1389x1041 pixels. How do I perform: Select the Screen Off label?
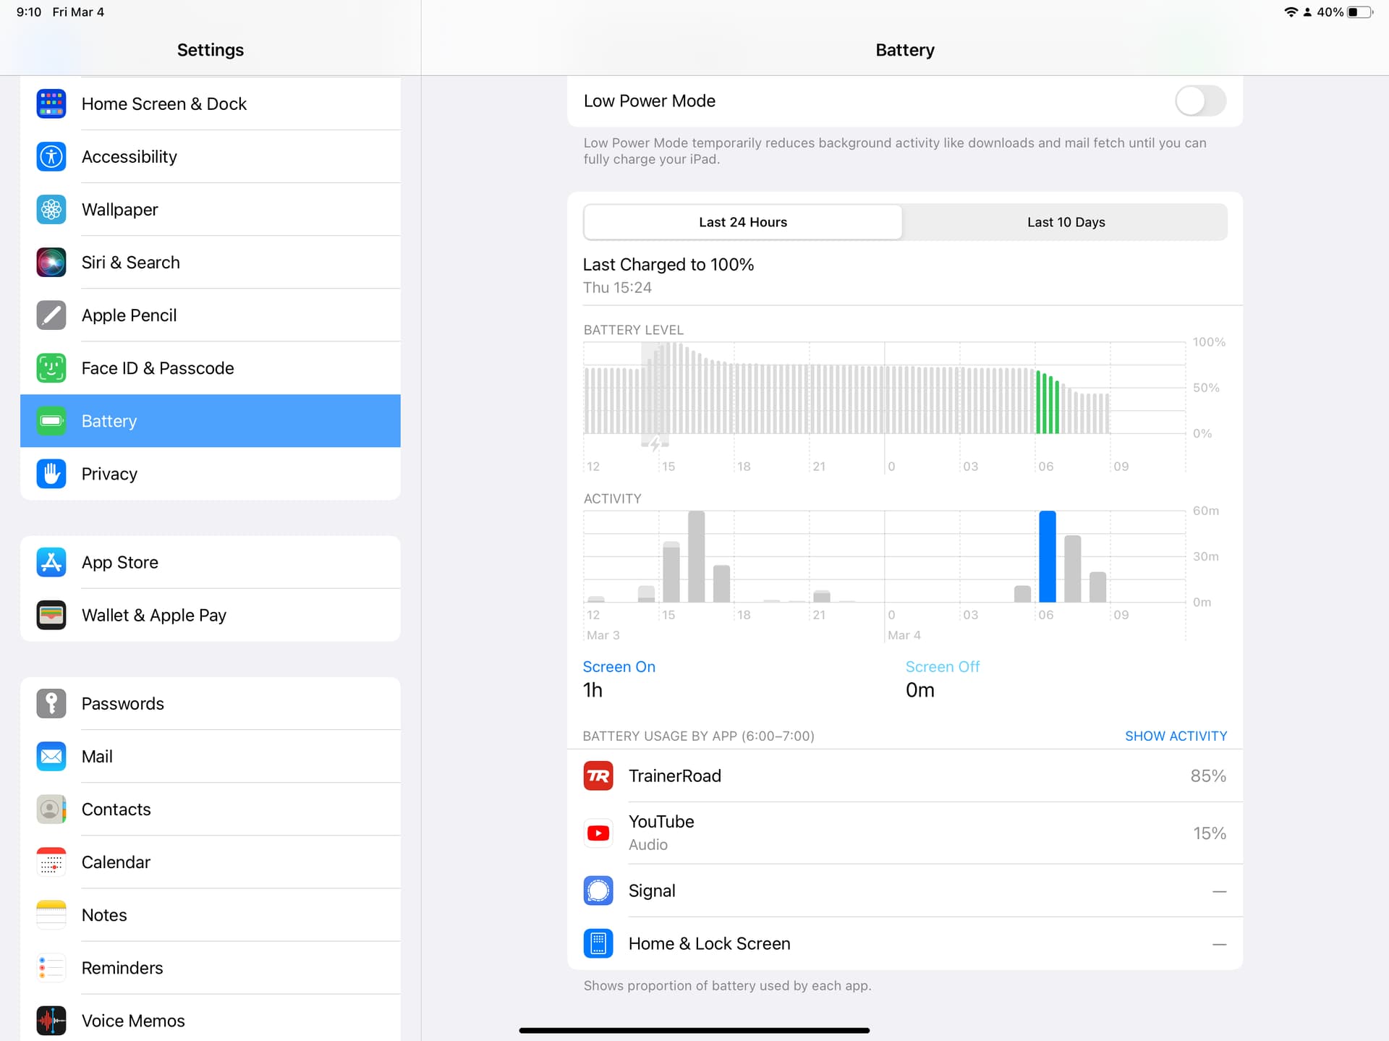(x=942, y=667)
